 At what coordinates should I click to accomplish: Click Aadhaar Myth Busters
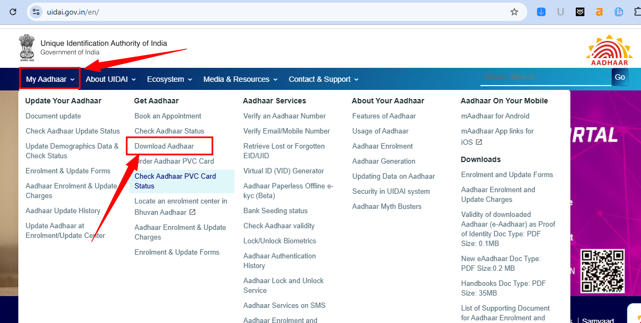coord(387,207)
